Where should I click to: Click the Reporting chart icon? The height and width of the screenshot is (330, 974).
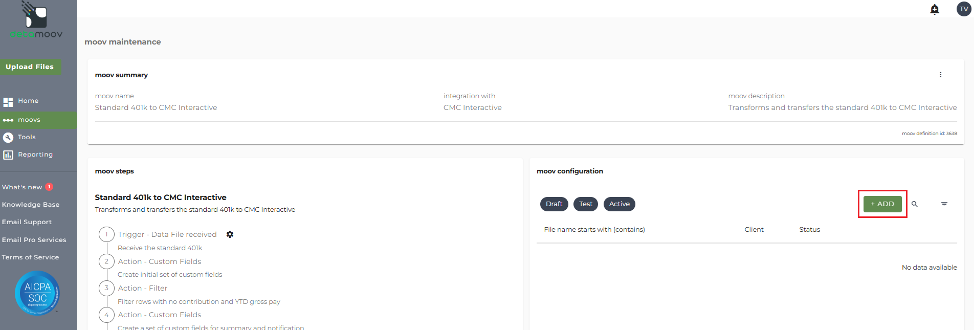click(8, 155)
